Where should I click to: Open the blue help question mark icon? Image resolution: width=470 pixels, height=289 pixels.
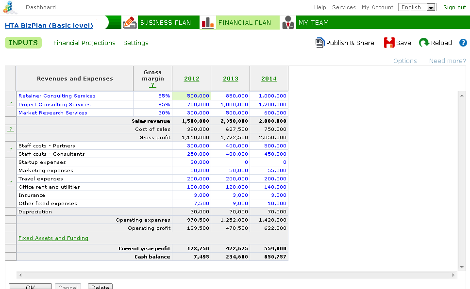click(x=463, y=43)
